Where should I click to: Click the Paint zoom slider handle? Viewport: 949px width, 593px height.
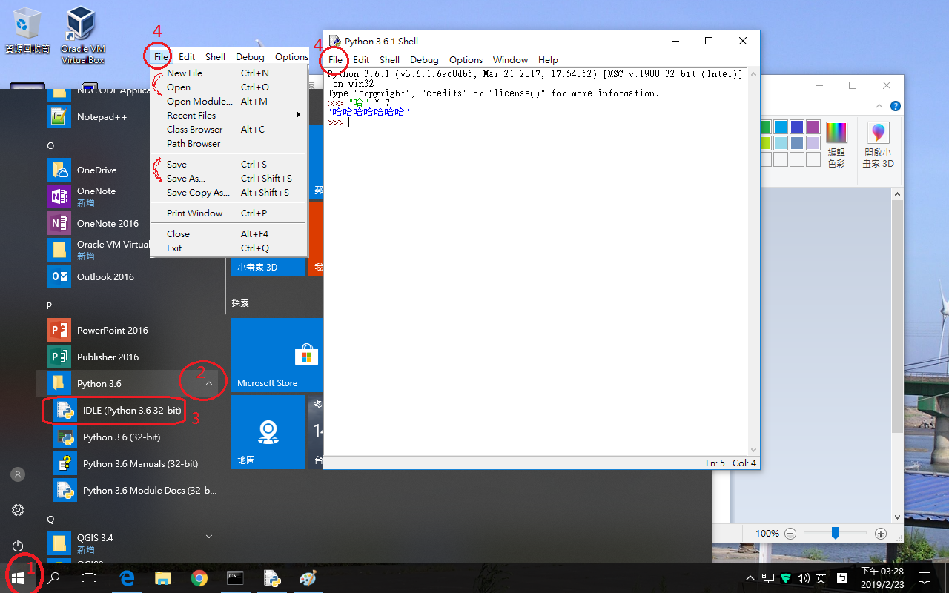[x=836, y=533]
